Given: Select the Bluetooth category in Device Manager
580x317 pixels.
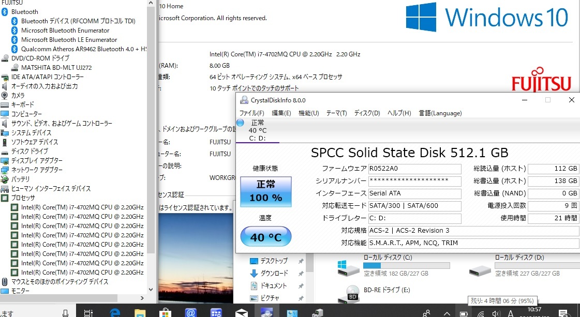Looking at the screenshot, I should tap(24, 12).
